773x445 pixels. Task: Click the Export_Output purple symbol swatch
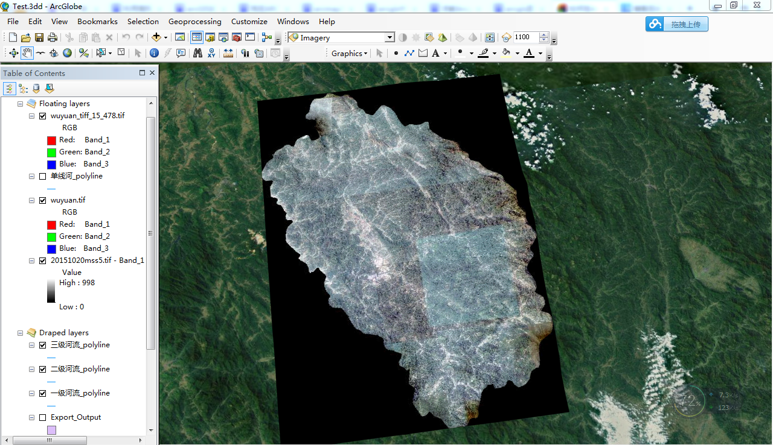(51, 430)
